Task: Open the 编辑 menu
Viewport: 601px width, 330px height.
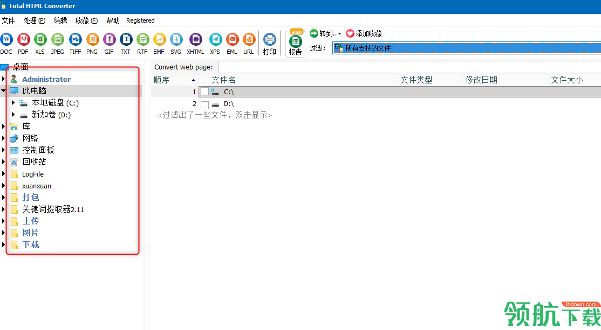Action: click(60, 20)
